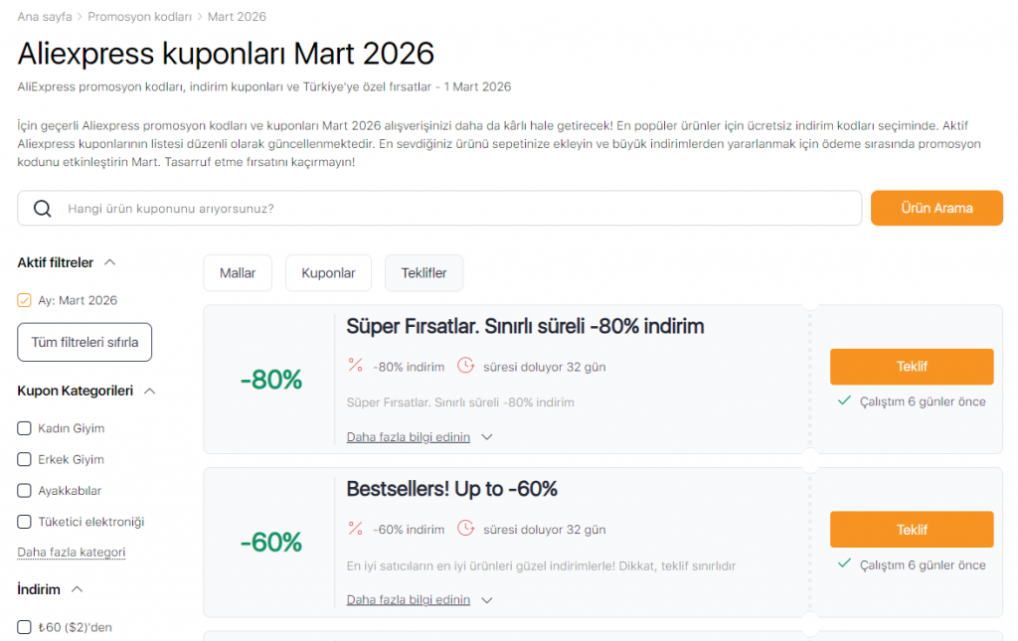
Task: Click the green checkmark beside 'Çalıştım 6 günler önce' on -80% offer
Action: (844, 401)
